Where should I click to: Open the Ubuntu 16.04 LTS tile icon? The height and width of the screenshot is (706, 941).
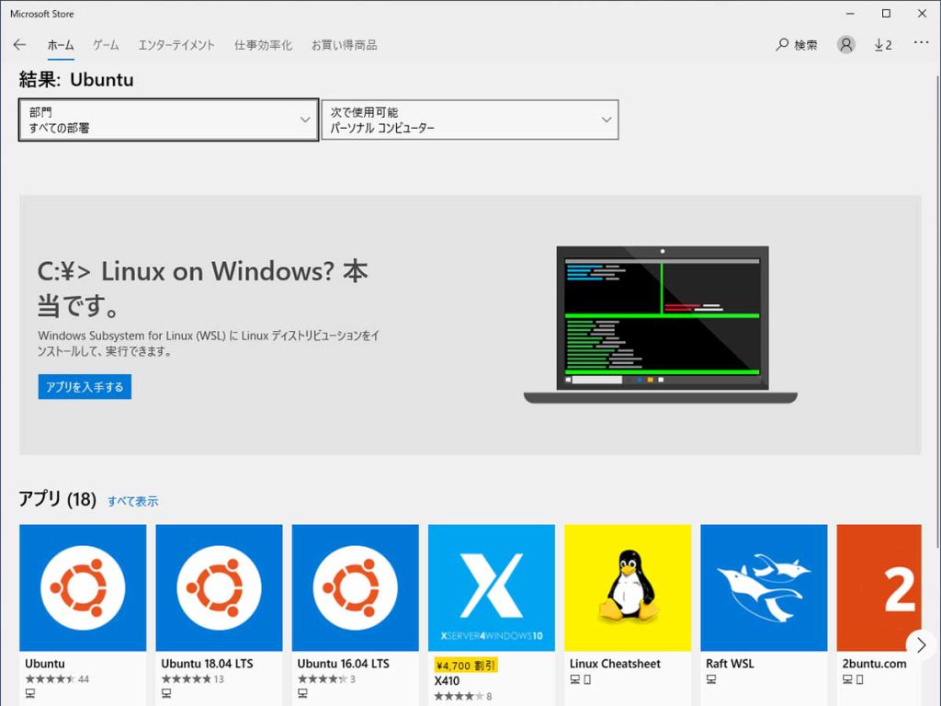pyautogui.click(x=356, y=587)
